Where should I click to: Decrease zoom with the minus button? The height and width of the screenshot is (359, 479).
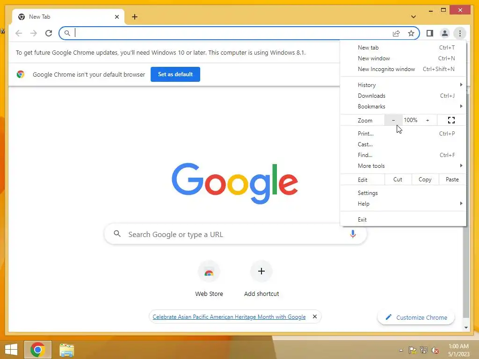click(393, 120)
